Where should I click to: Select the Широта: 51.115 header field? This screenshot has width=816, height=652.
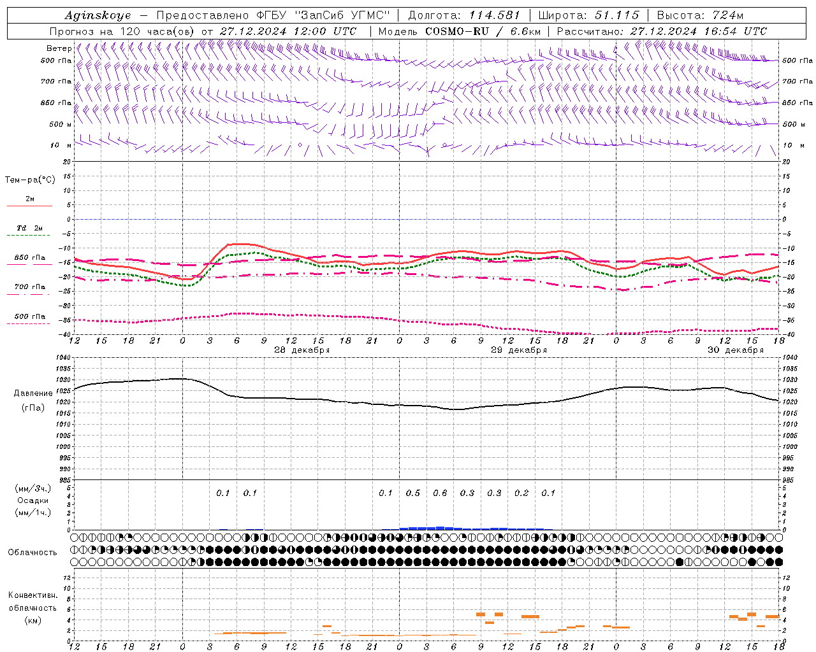(588, 15)
